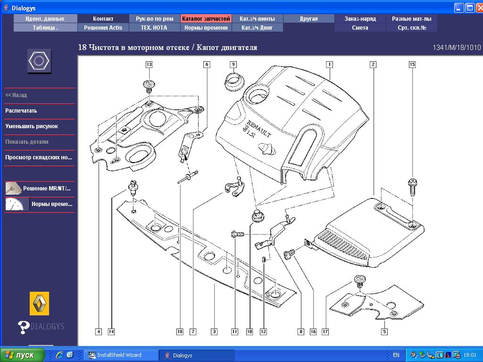Select part callout number 10 box
This screenshot has width=483, height=362.
click(x=250, y=331)
